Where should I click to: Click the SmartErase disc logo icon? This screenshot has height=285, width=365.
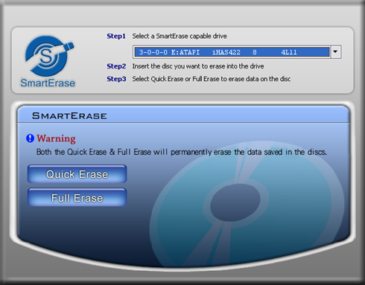[49, 56]
